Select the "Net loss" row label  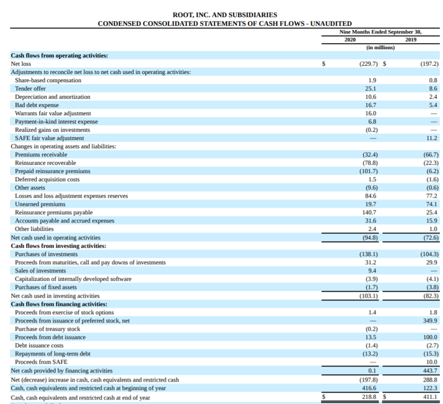tap(21, 64)
